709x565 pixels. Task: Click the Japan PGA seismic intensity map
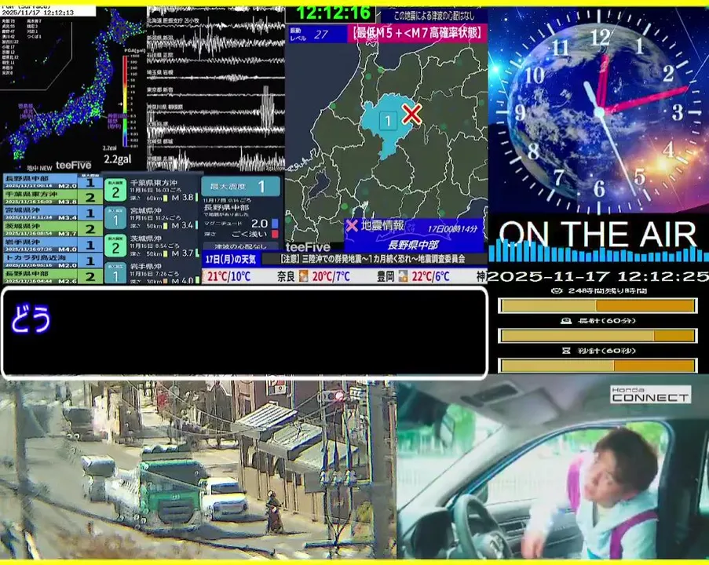click(72, 88)
